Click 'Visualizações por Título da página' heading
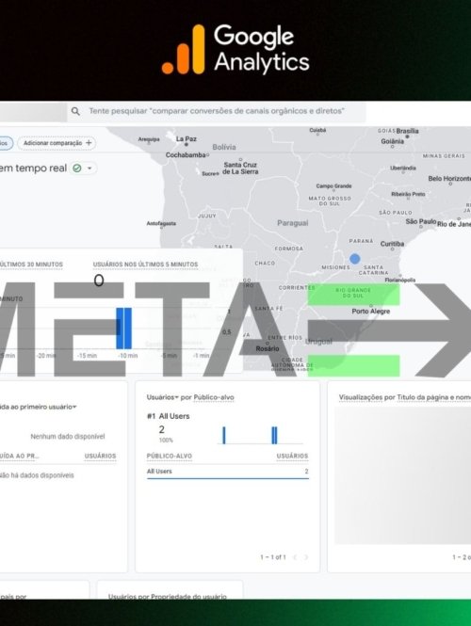 (x=405, y=397)
